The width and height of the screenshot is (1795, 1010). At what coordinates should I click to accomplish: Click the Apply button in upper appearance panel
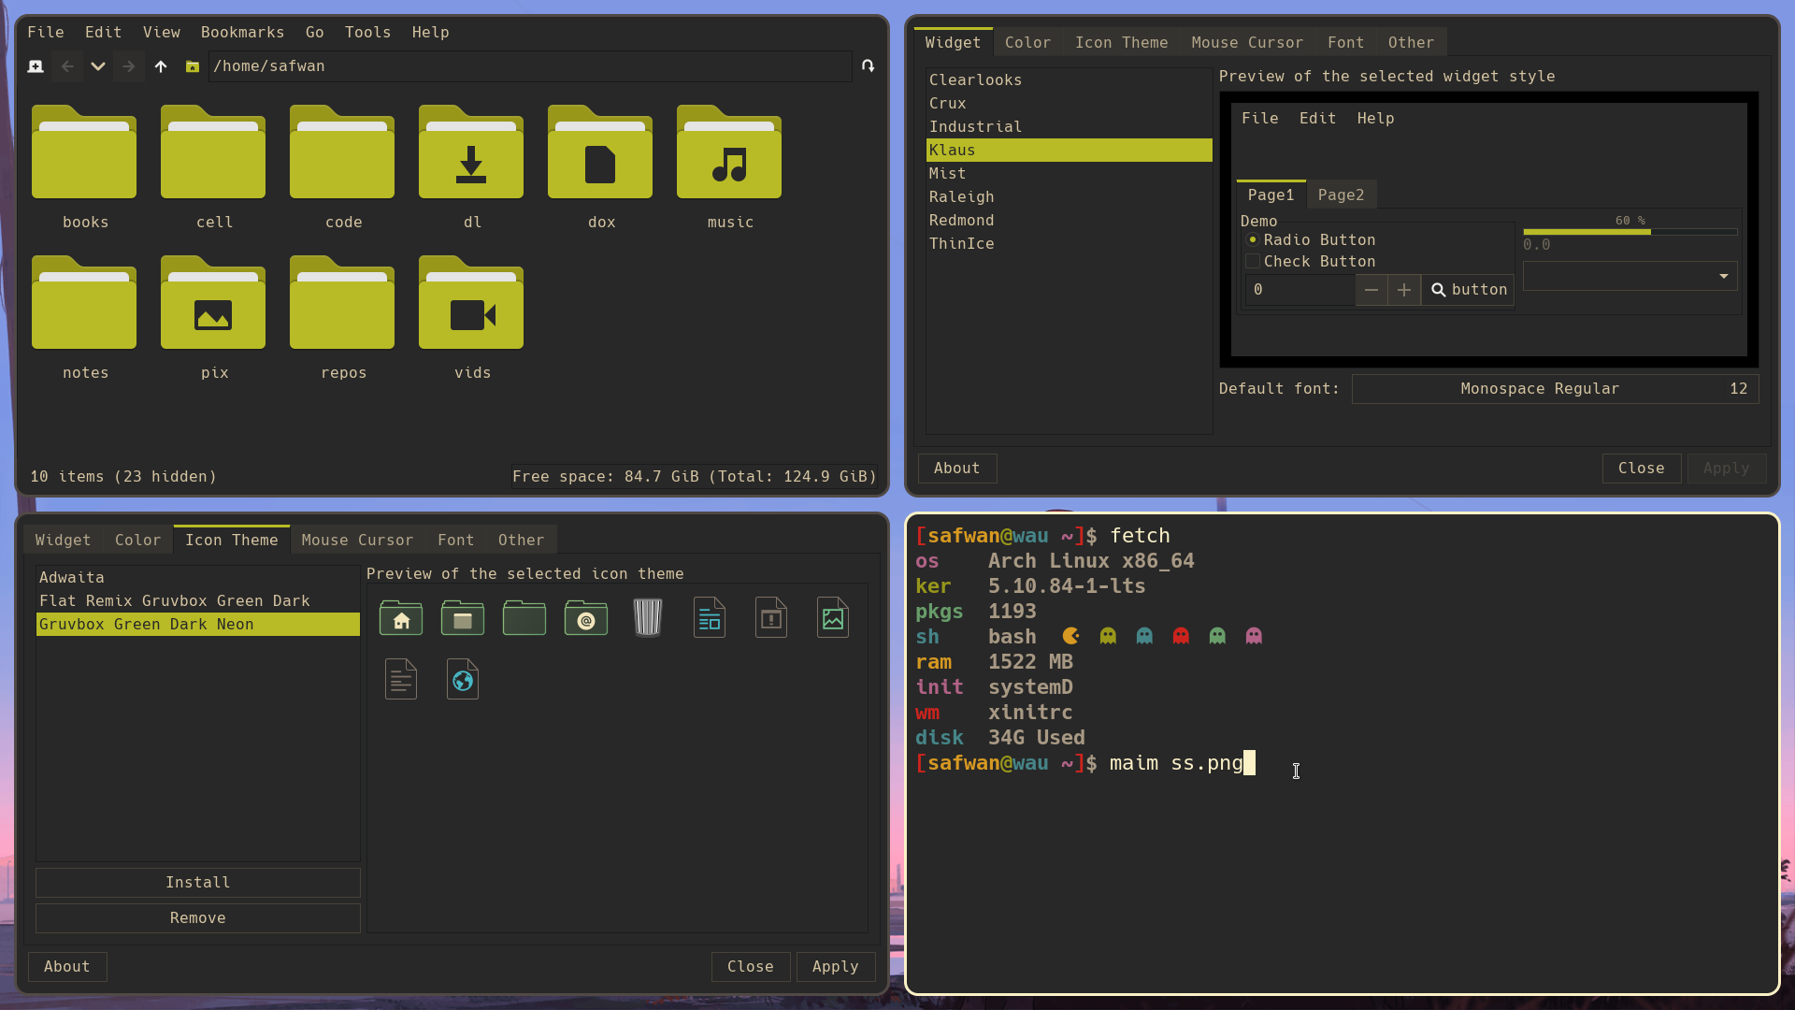(1725, 468)
